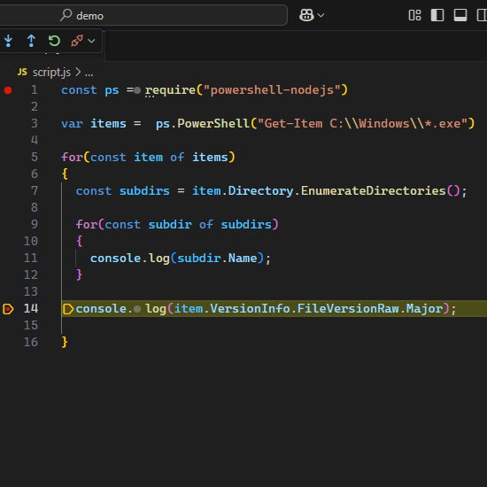Toggle the primary side bar
The width and height of the screenshot is (487, 487).
437,15
